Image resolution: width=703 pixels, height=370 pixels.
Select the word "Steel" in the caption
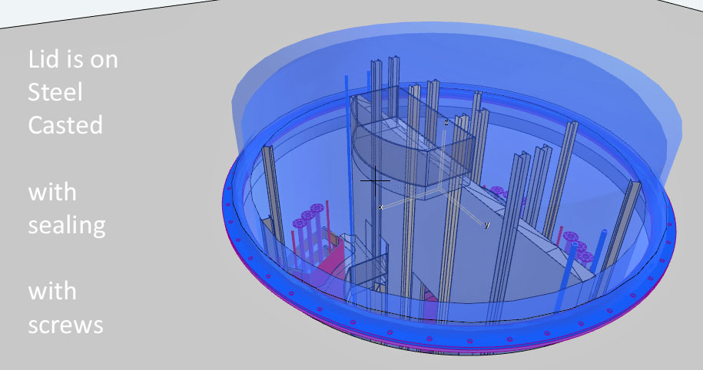tap(55, 92)
